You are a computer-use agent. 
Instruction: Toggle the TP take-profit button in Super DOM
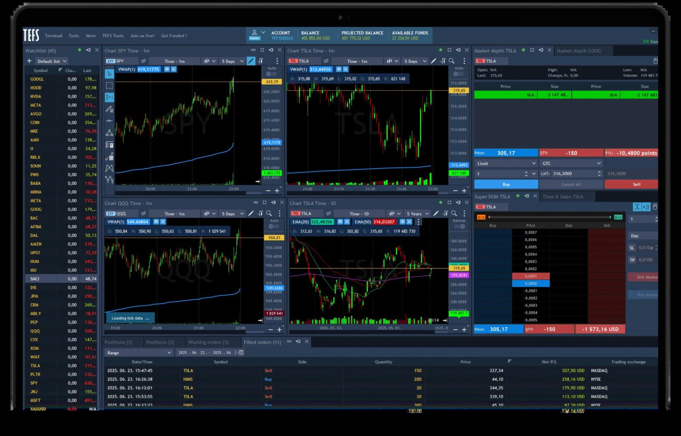click(x=632, y=260)
